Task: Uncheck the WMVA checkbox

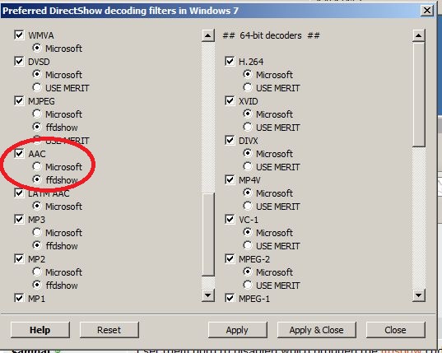Action: click(x=19, y=35)
